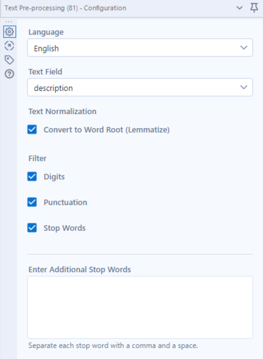This screenshot has width=263, height=359.
Task: Click the Text Pre-processing (81) title text
Action: pyautogui.click(x=65, y=8)
